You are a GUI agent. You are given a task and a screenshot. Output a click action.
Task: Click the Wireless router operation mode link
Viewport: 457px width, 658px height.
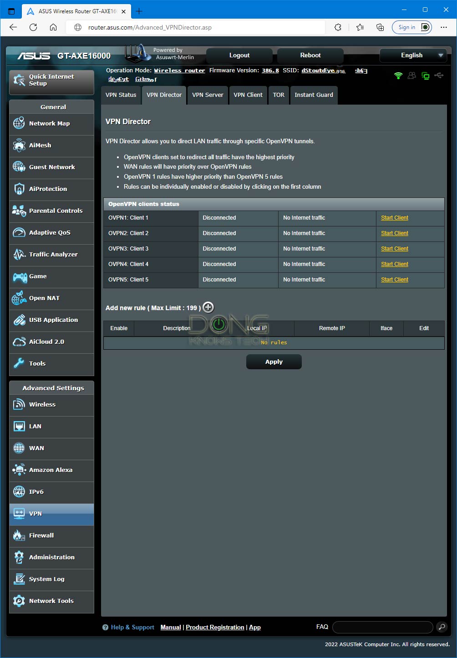pyautogui.click(x=179, y=70)
